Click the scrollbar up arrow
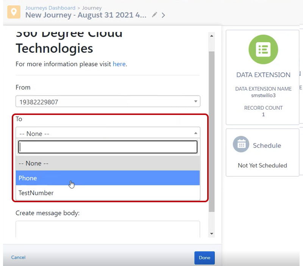303x266 pixels. point(211,36)
